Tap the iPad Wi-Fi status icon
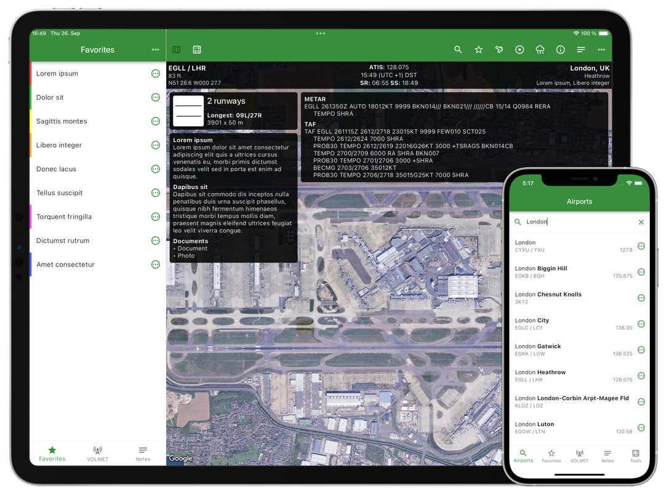 click(576, 33)
